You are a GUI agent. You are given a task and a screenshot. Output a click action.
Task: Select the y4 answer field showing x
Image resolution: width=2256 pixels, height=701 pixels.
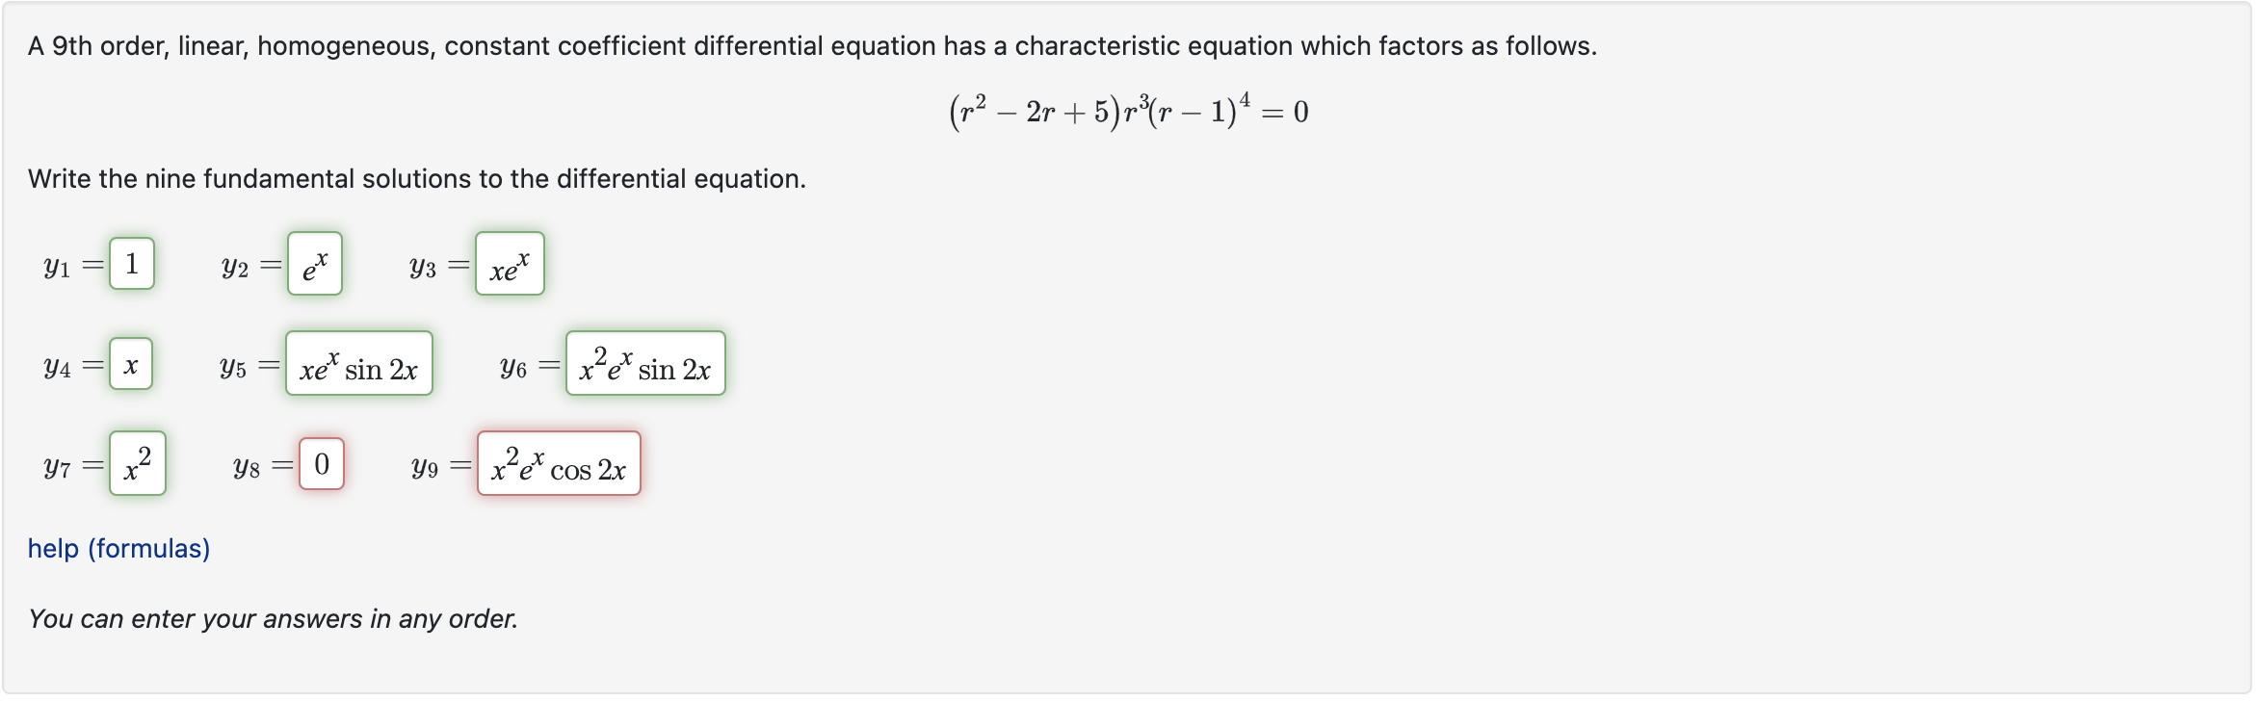[x=130, y=364]
